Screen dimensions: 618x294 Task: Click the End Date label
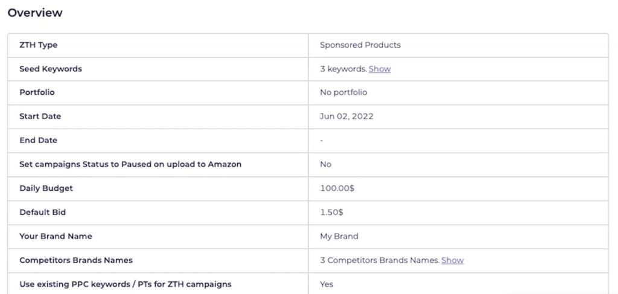[38, 140]
